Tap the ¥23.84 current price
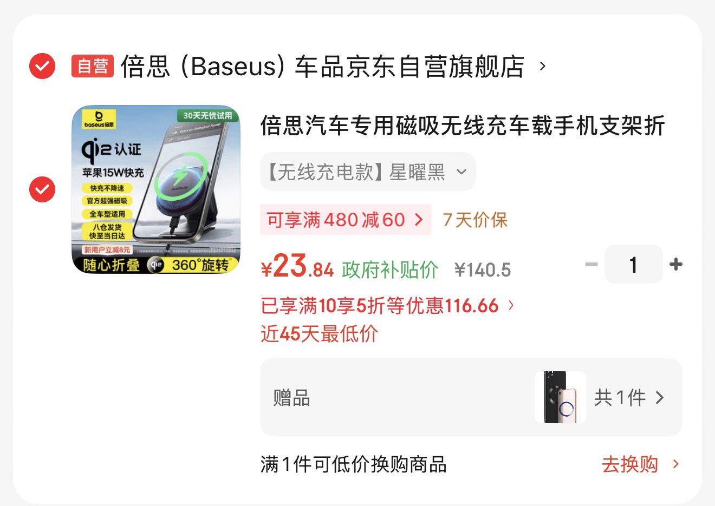715x506 pixels. 297,266
